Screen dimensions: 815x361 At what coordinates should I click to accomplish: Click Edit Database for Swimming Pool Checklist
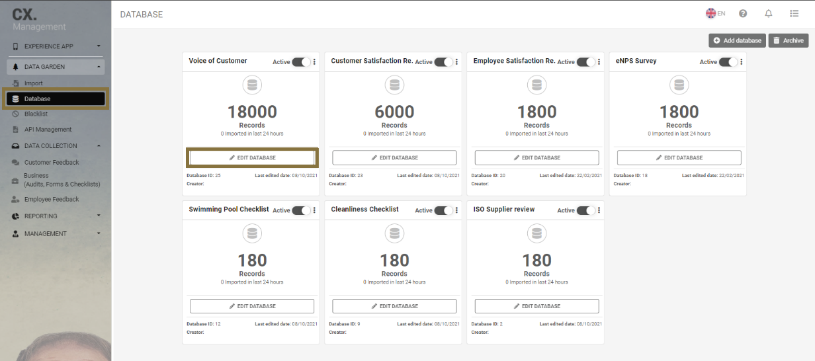[x=252, y=306]
